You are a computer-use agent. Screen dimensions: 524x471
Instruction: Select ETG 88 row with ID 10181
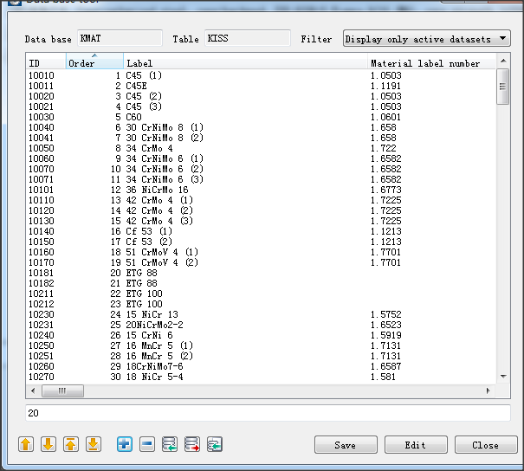261,273
